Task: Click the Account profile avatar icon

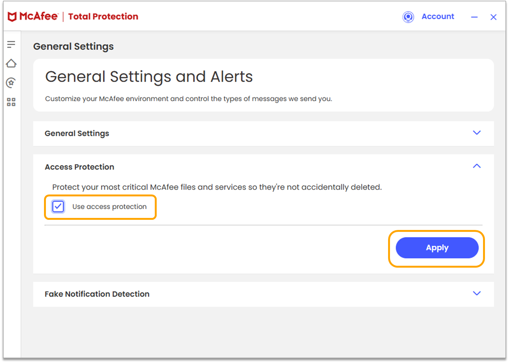Action: point(408,17)
